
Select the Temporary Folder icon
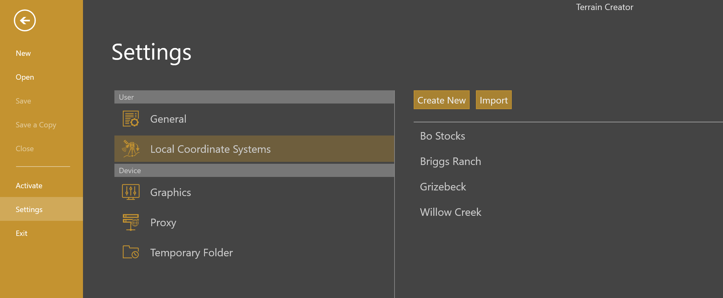click(x=130, y=252)
